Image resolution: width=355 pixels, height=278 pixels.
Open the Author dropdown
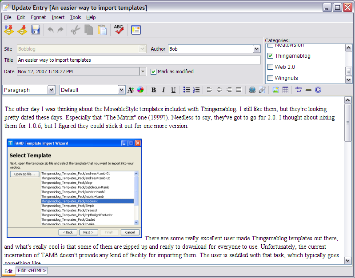point(256,49)
